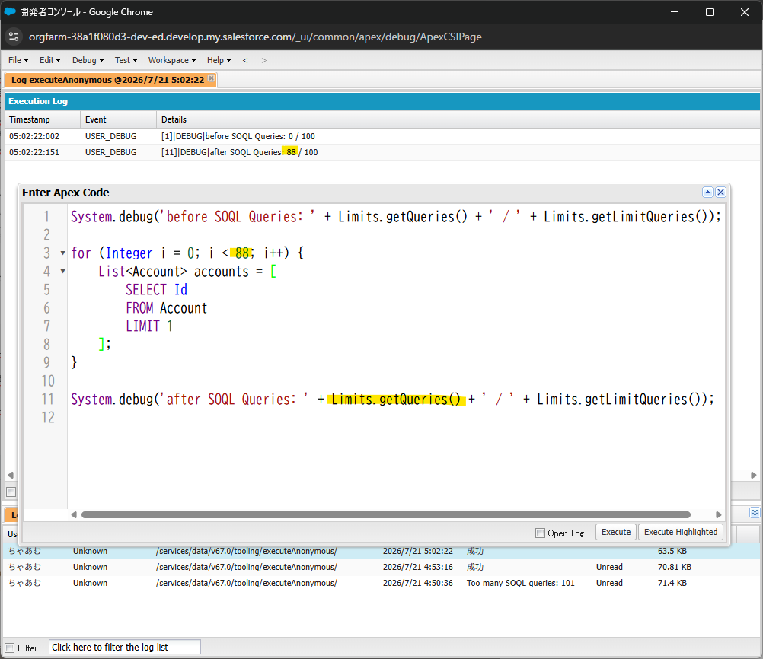Go to the previous tab using the < arrow
This screenshot has height=659, width=763.
point(245,60)
